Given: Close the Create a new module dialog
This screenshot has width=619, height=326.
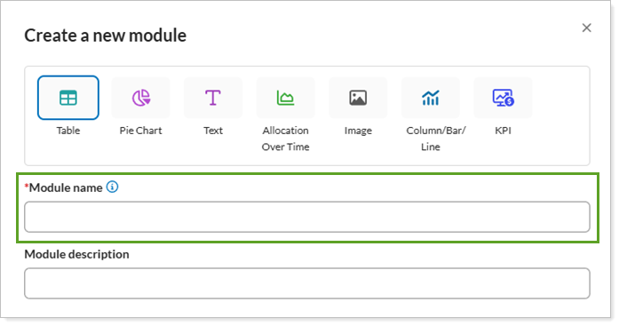Looking at the screenshot, I should coord(587,28).
